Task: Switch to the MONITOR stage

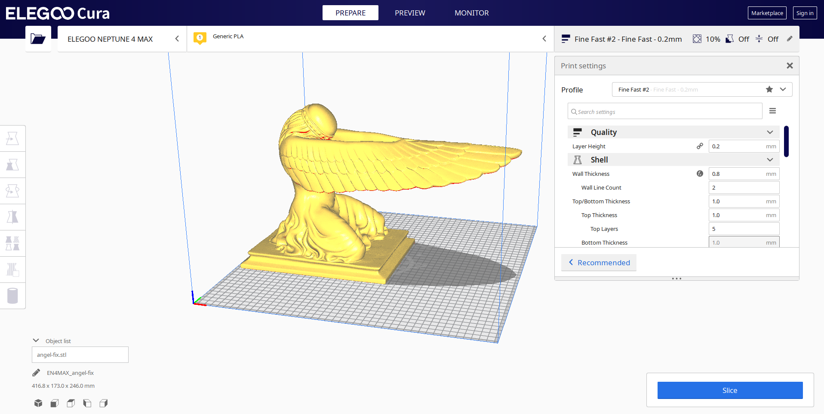Action: coord(472,13)
